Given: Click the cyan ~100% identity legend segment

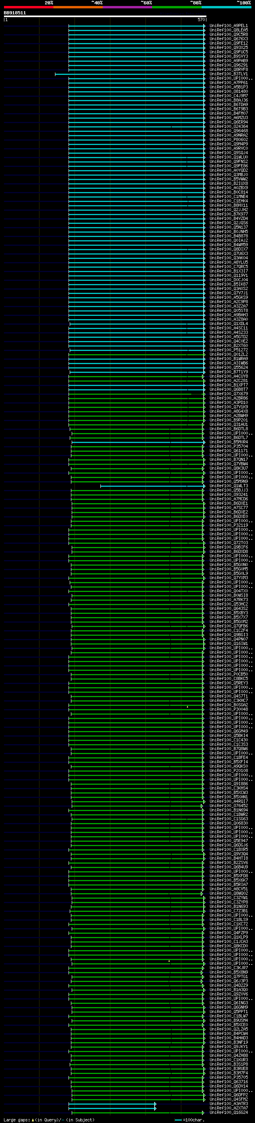Looking at the screenshot, I should click(x=226, y=7).
